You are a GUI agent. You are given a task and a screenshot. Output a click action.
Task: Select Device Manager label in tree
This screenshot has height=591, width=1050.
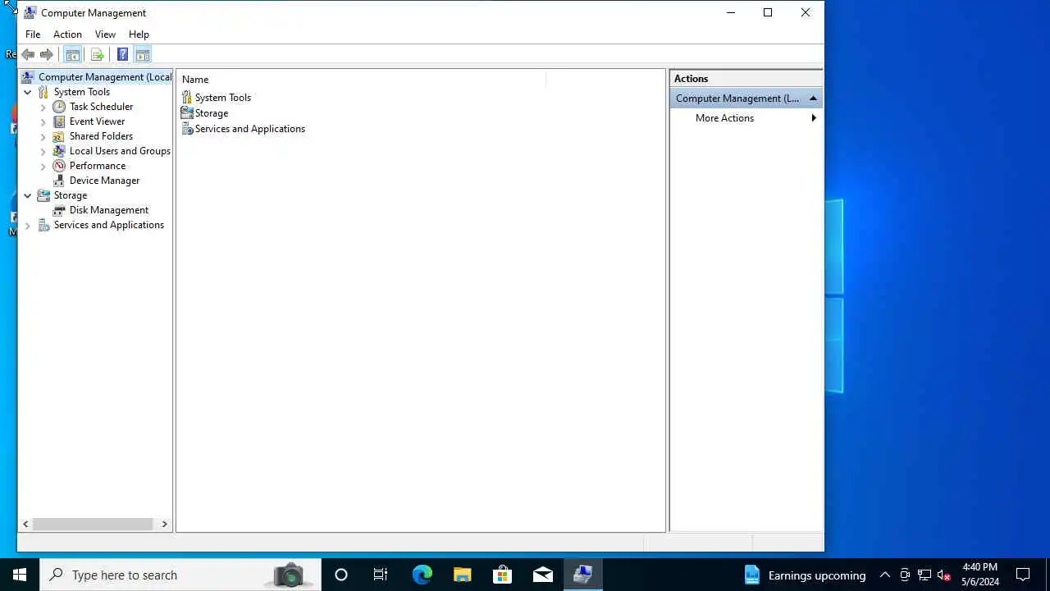coord(104,181)
